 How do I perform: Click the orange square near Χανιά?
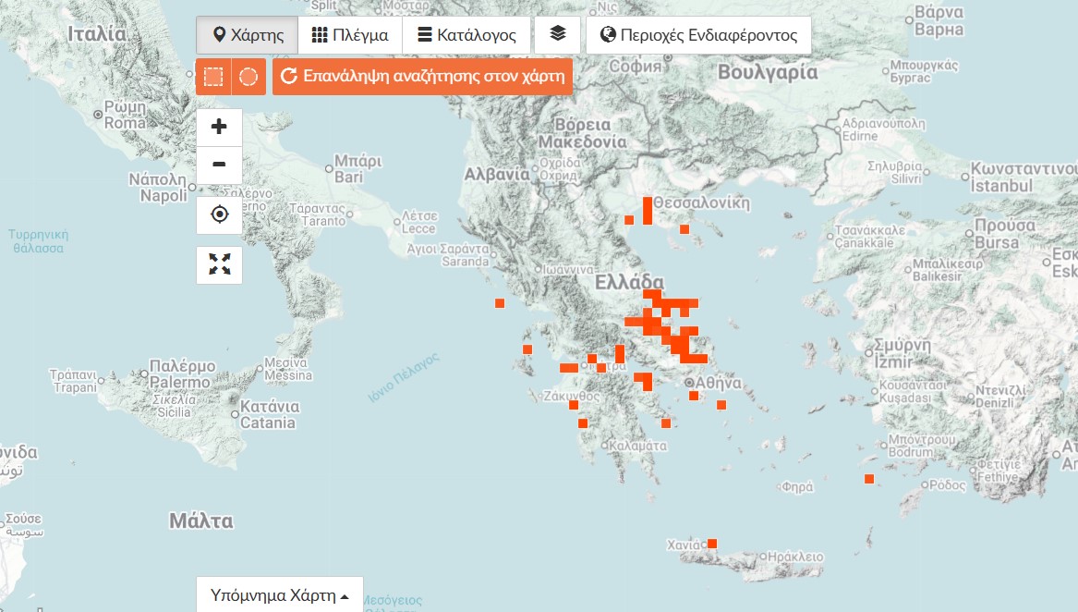pyautogui.click(x=712, y=544)
